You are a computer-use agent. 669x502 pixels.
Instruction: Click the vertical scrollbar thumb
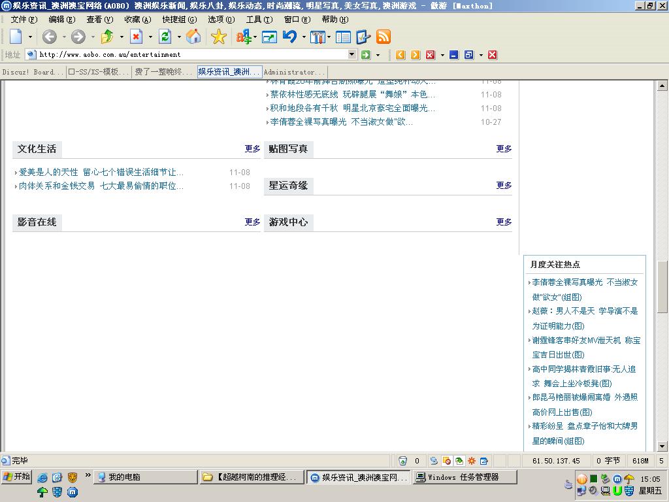point(662,286)
